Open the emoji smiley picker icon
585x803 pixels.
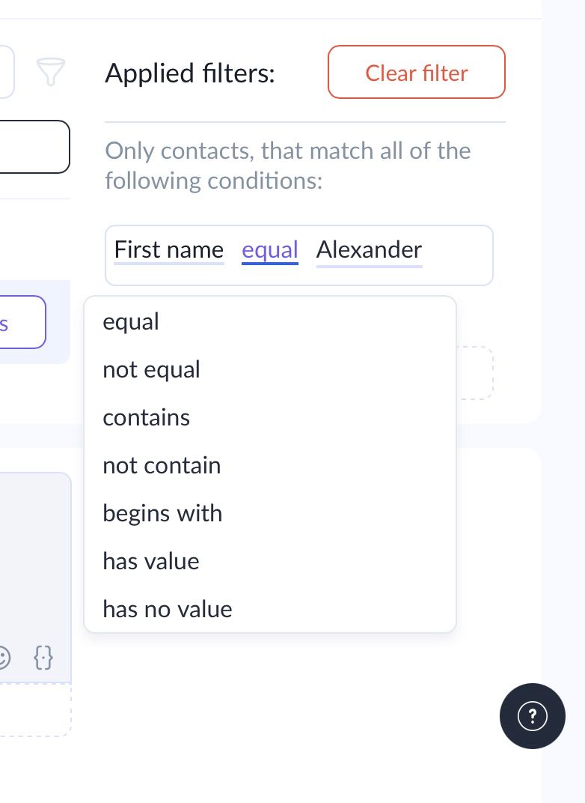[4, 658]
